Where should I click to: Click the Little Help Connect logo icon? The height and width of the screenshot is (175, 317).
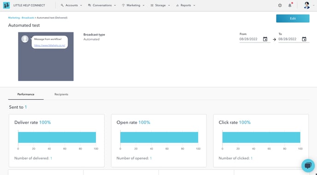click(x=6, y=5)
